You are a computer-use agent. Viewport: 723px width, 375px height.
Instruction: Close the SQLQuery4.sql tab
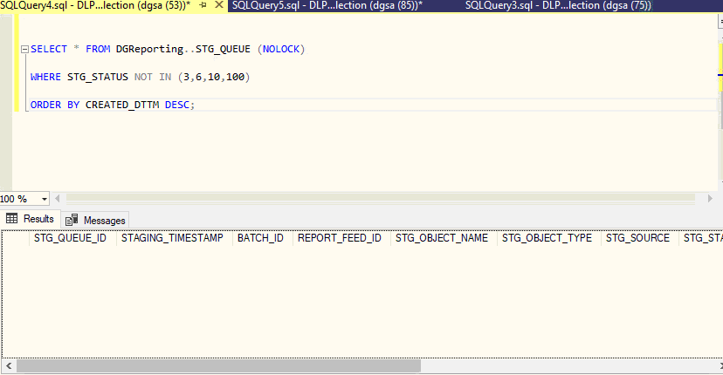pyautogui.click(x=217, y=5)
